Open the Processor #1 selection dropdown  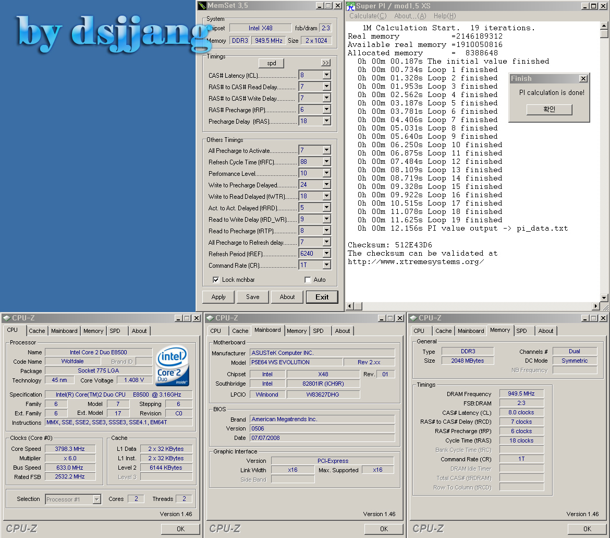pyautogui.click(x=97, y=499)
